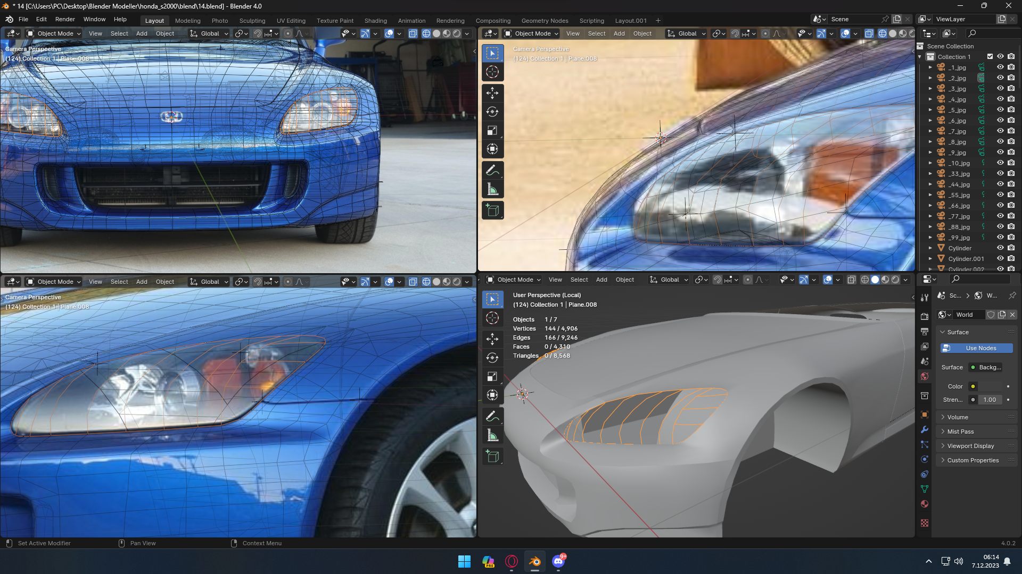1022x574 pixels.
Task: Open the Render menu
Action: [x=65, y=19]
